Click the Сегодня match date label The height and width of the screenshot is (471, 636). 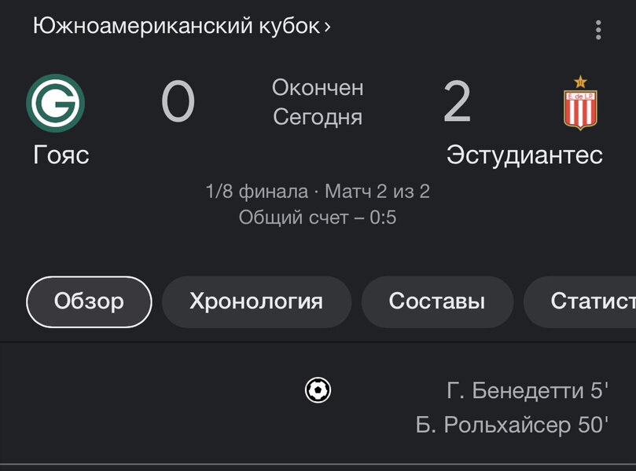pyautogui.click(x=318, y=118)
